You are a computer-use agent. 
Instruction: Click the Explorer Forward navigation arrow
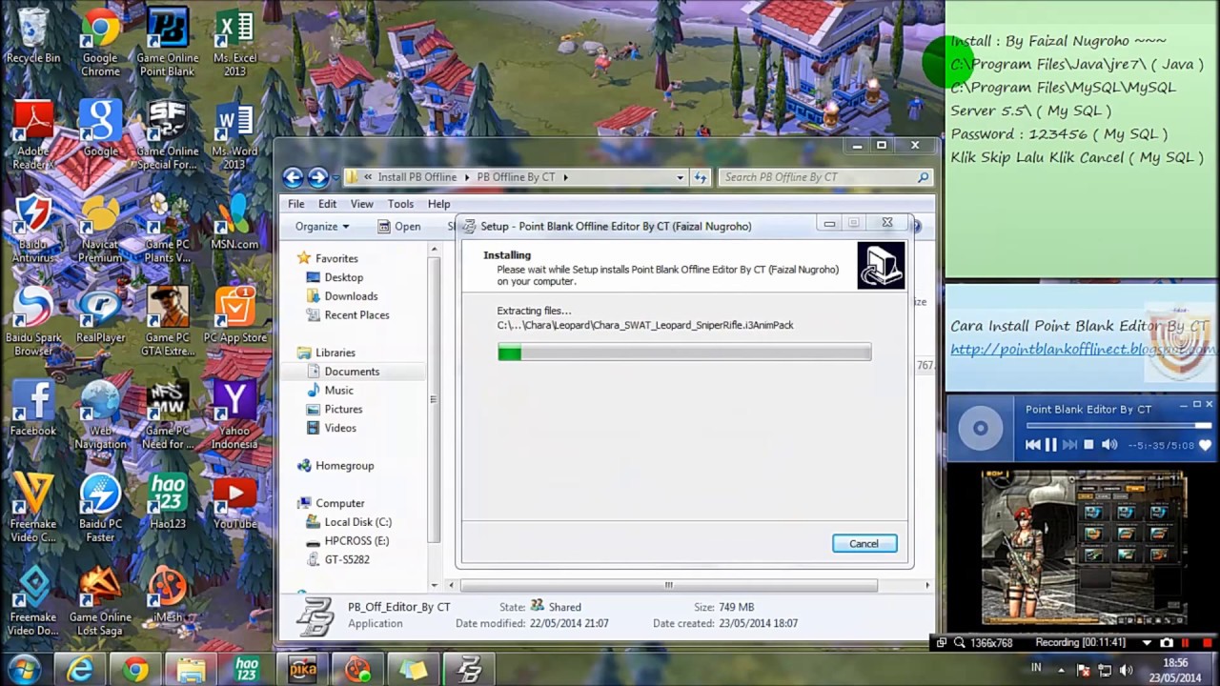pyautogui.click(x=317, y=176)
